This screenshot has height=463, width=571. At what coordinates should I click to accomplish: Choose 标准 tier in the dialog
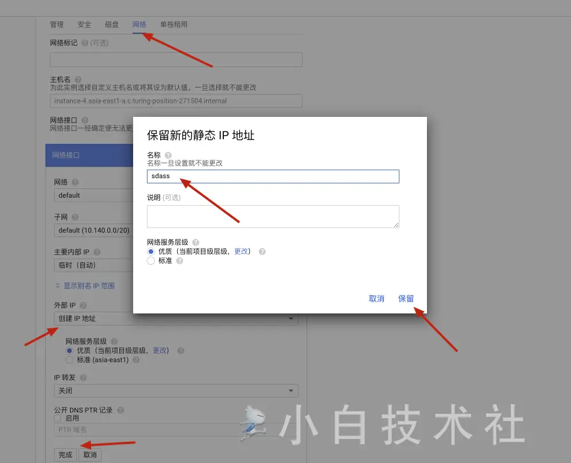pyautogui.click(x=150, y=261)
